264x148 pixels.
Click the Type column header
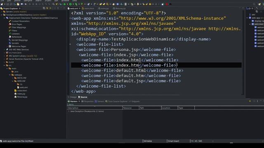(x=186, y=108)
